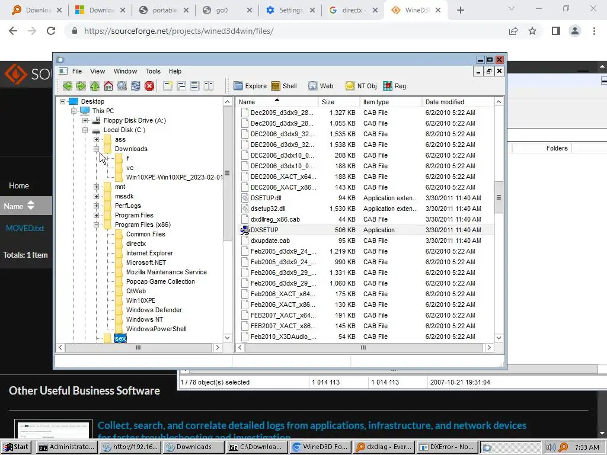This screenshot has width=607, height=455.
Task: Open the NT Obj view button
Action: pos(361,86)
